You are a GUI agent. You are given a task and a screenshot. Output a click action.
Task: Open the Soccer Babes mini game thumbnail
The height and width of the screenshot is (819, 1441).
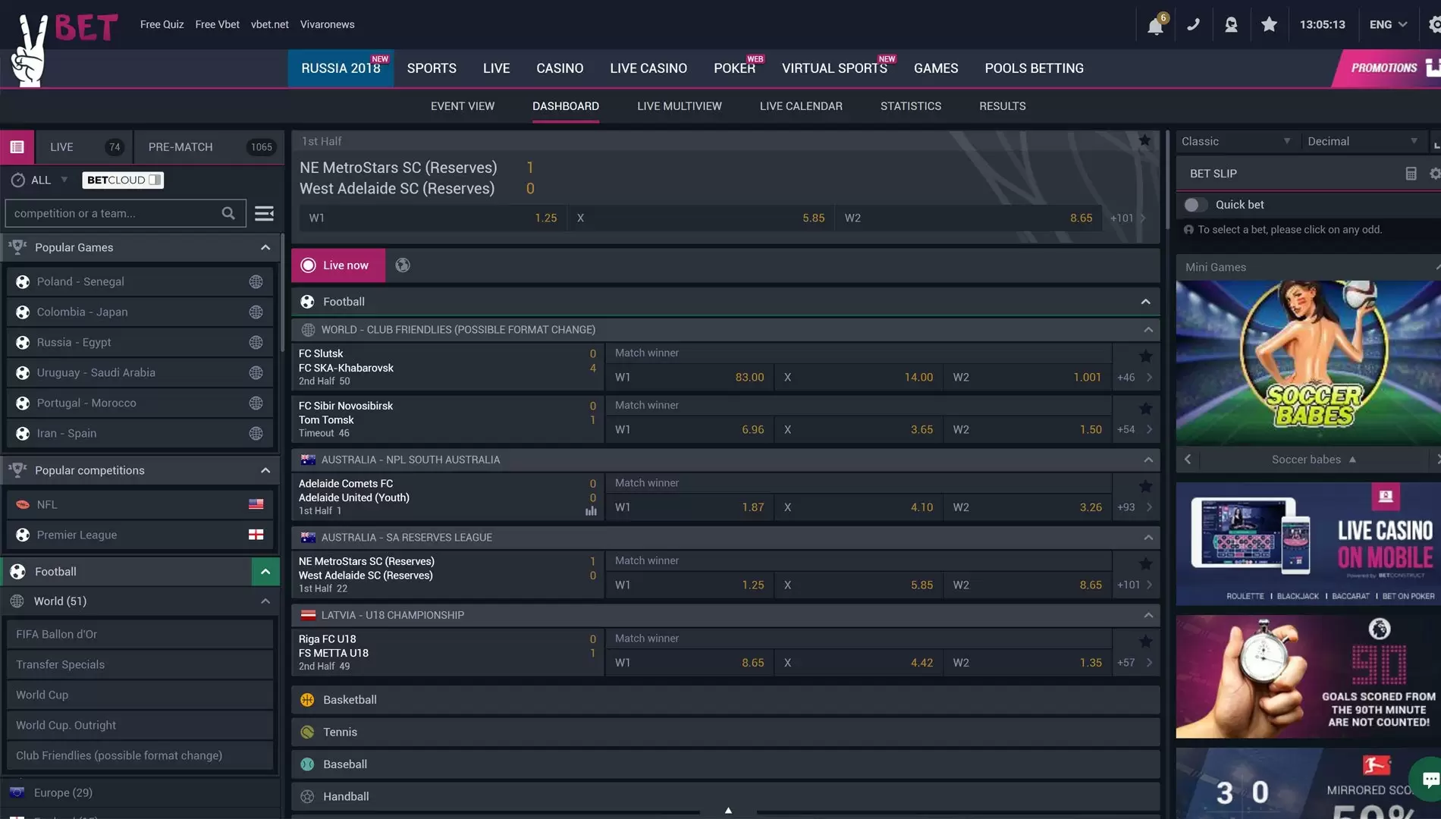coord(1308,362)
